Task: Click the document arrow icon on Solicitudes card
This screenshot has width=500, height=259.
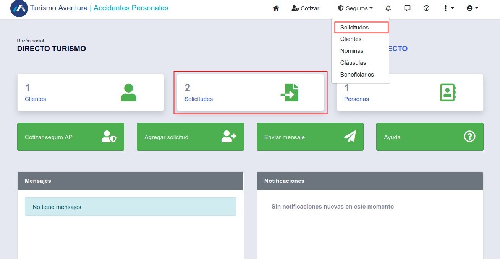Action: pos(289,93)
